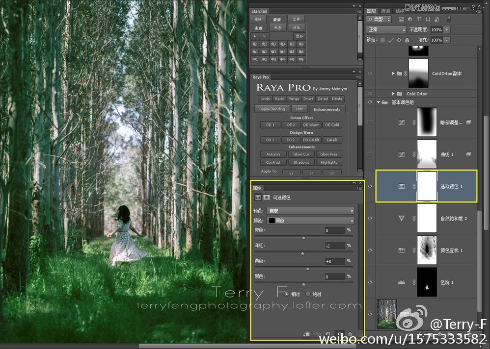490x349 pixels.
Task: Open the StarsTail panel flyout menu
Action: click(359, 11)
